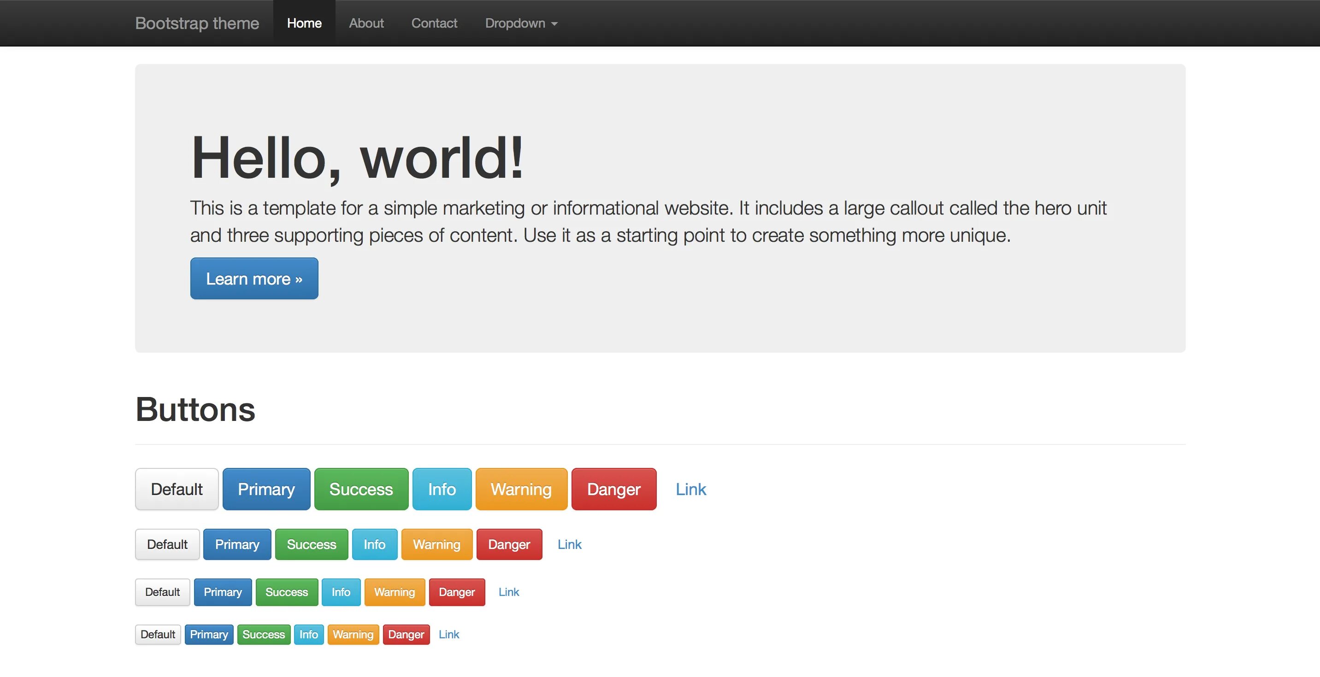Click the extra-small Link in last row
The width and height of the screenshot is (1320, 677).
coord(449,635)
